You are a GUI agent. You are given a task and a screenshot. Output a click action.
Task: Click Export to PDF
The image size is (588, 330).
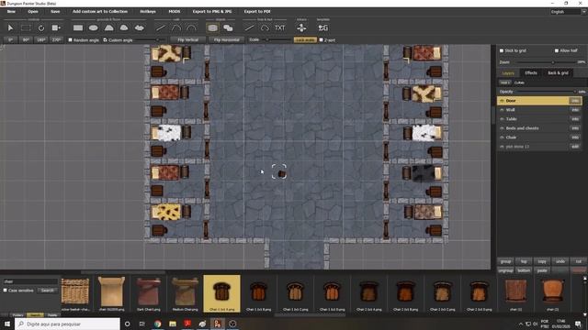[257, 12]
